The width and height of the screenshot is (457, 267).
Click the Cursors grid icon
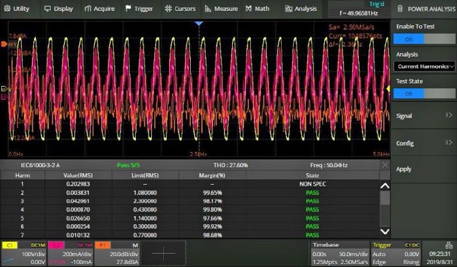[168, 8]
